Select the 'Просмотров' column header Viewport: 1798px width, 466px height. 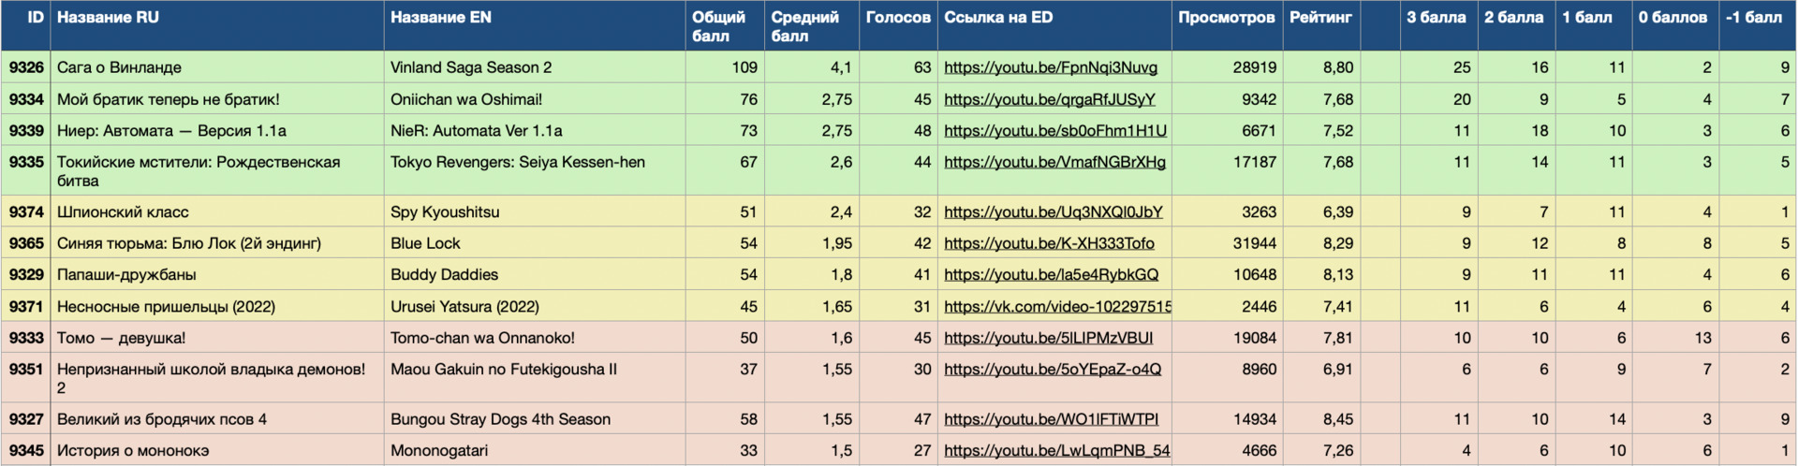tap(1226, 18)
